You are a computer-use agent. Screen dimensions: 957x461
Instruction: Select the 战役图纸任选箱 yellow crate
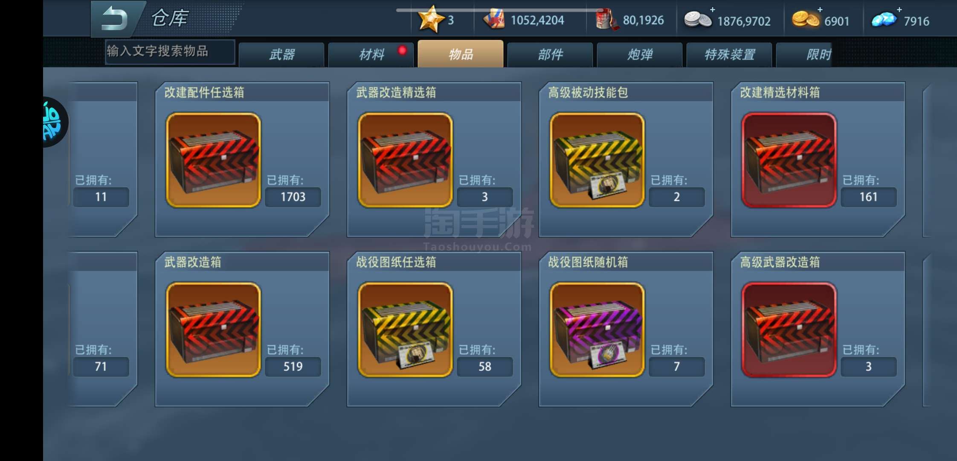coord(405,330)
